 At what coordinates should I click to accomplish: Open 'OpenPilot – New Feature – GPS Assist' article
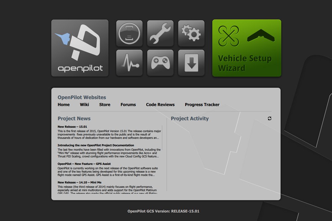(x=84, y=164)
